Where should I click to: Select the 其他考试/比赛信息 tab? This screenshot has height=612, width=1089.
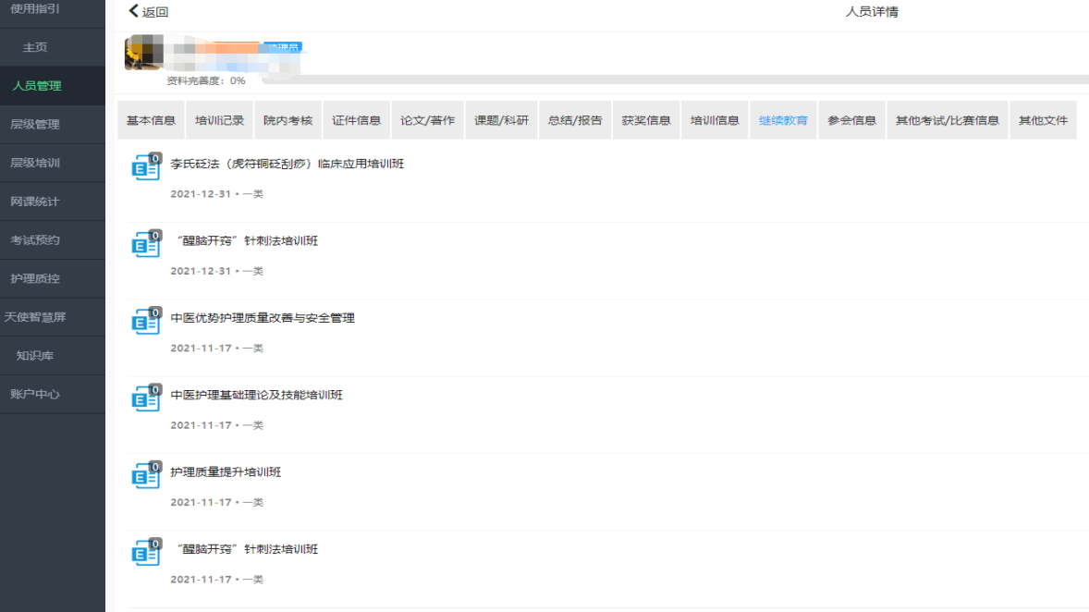[x=947, y=120]
